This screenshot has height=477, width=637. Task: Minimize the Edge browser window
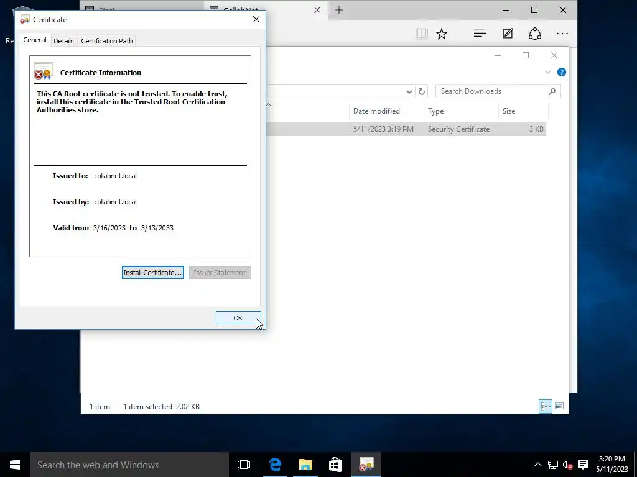[x=506, y=10]
